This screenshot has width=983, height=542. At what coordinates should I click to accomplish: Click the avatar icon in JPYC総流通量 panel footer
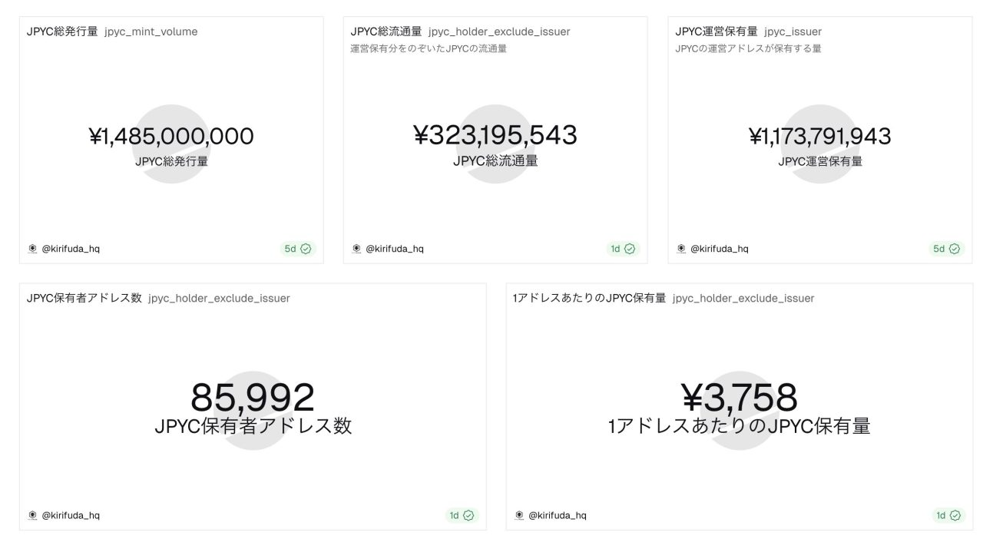356,249
